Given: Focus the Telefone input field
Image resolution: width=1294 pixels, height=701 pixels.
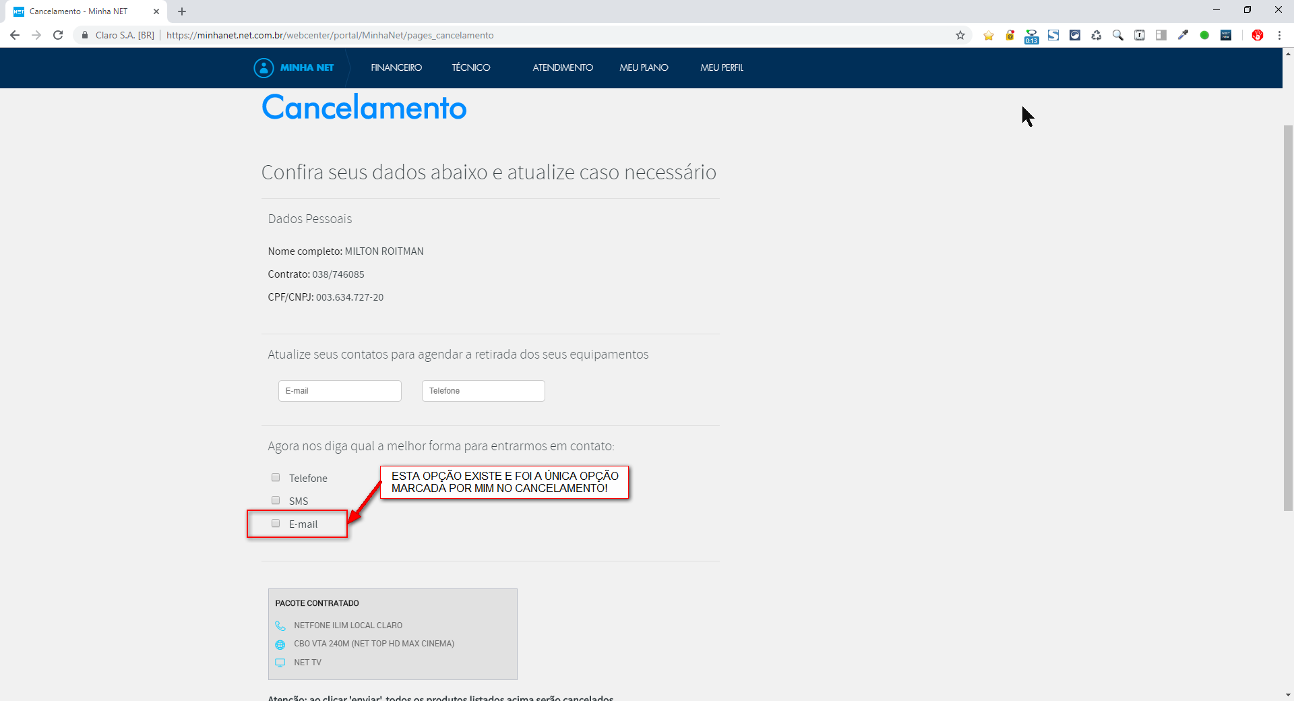Looking at the screenshot, I should 483,391.
